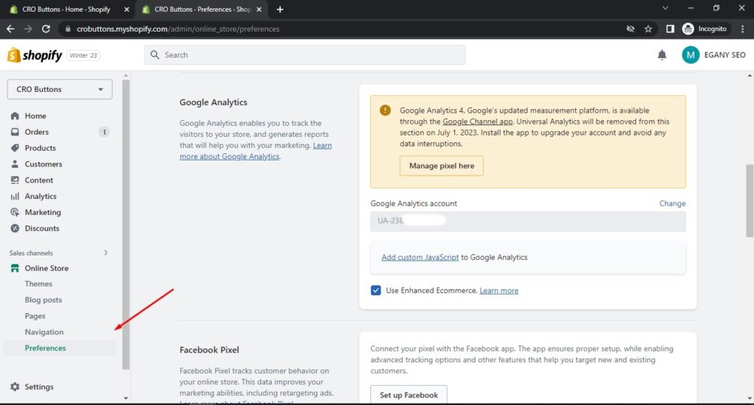Open Blog posts in sidebar
This screenshot has width=754, height=405.
pyautogui.click(x=43, y=300)
